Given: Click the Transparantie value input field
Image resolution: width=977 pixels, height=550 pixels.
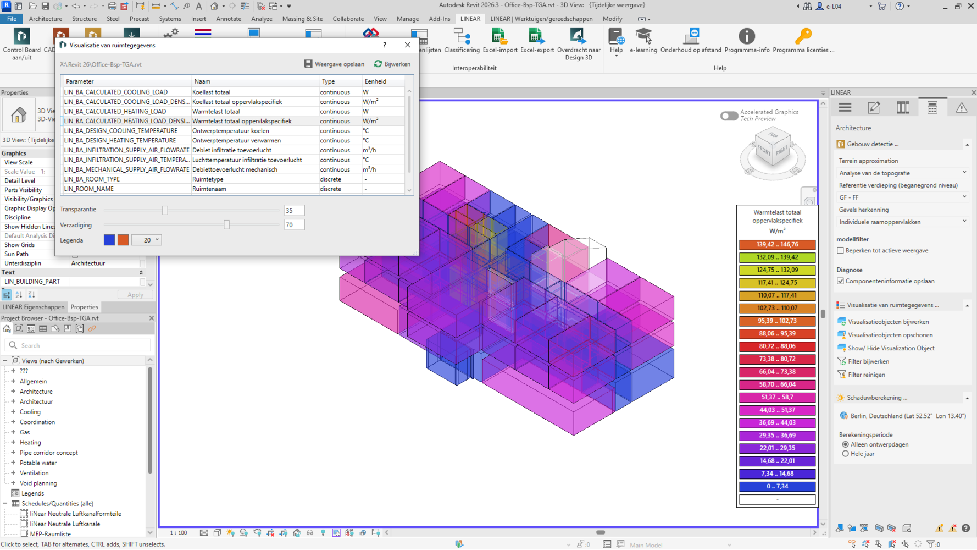Looking at the screenshot, I should (x=294, y=211).
